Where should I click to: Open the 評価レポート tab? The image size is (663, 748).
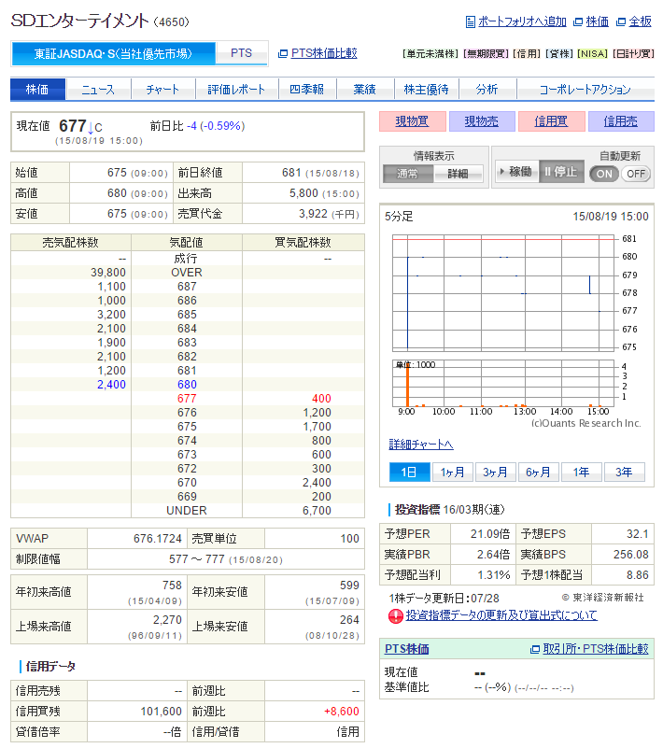point(236,90)
